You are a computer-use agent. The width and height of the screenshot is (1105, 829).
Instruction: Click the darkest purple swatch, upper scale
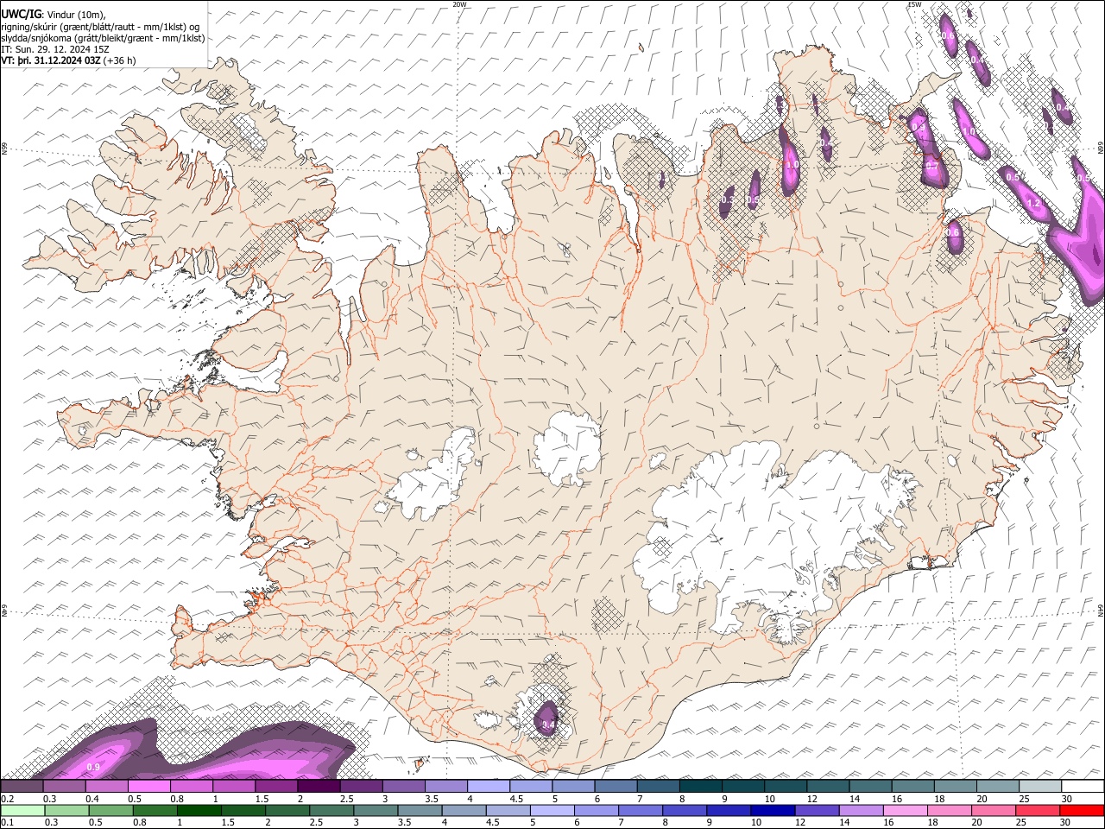[x=319, y=787]
